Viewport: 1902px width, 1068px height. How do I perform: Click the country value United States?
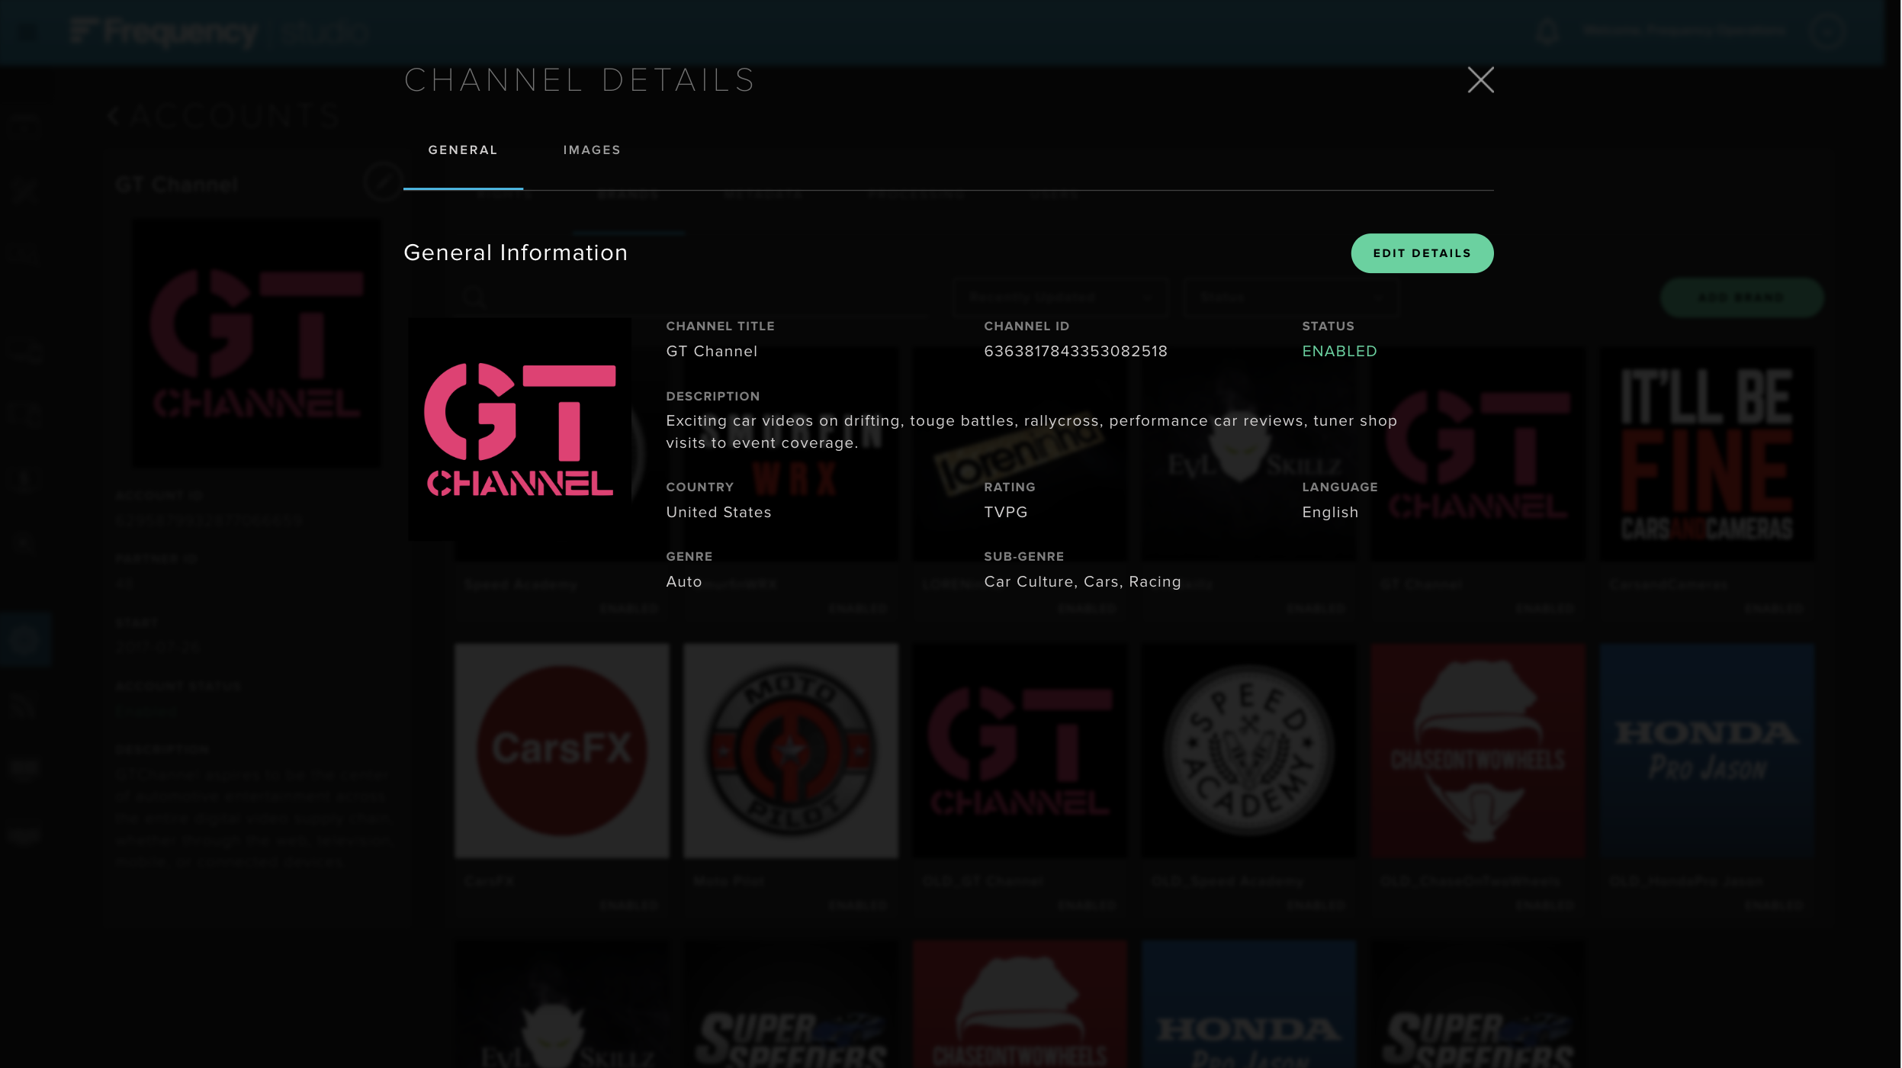(718, 513)
